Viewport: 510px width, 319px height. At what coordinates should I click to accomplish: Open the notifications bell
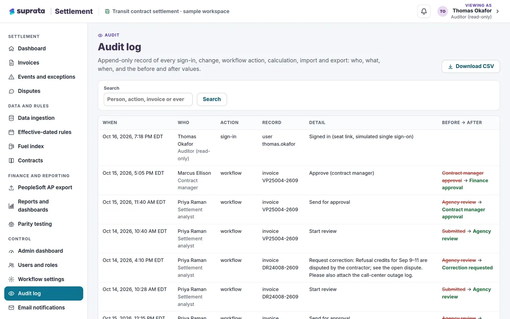pyautogui.click(x=424, y=11)
